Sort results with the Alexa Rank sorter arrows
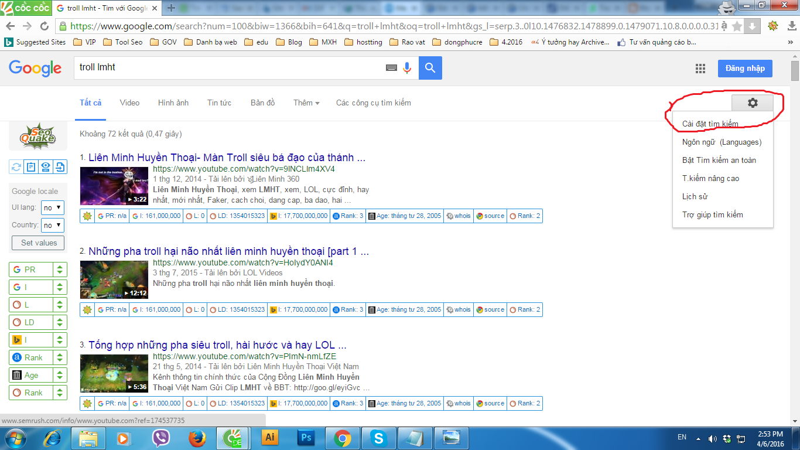The height and width of the screenshot is (450, 800). (x=59, y=357)
